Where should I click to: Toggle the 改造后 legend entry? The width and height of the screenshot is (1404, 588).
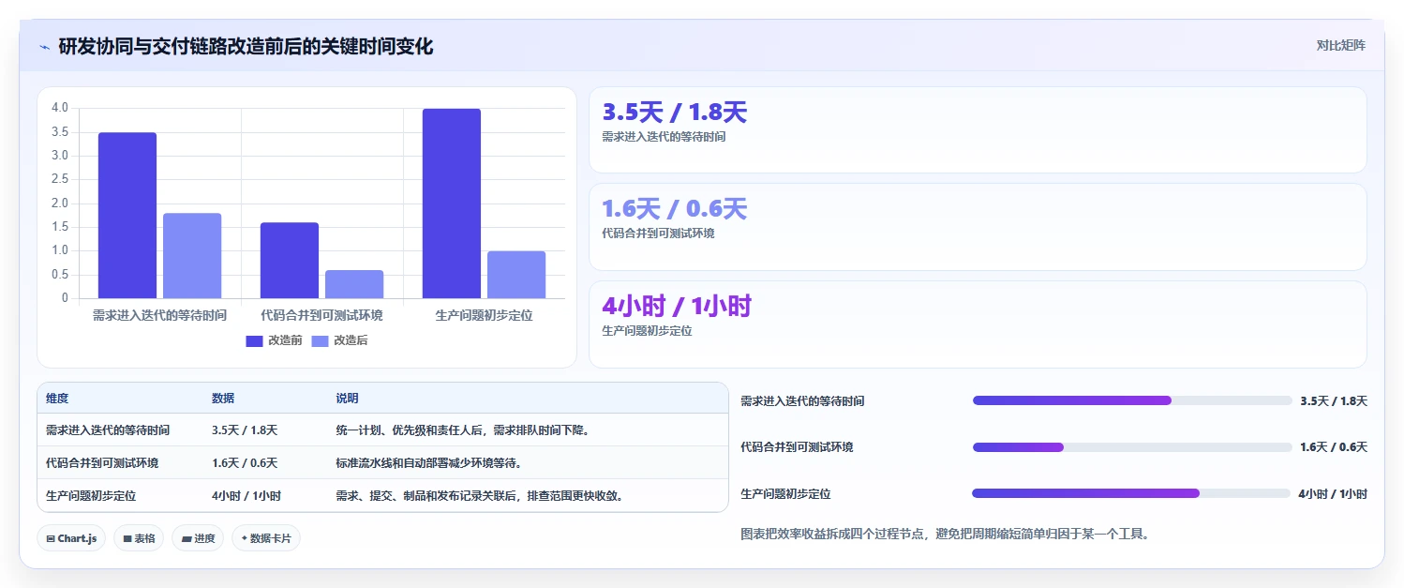(339, 340)
